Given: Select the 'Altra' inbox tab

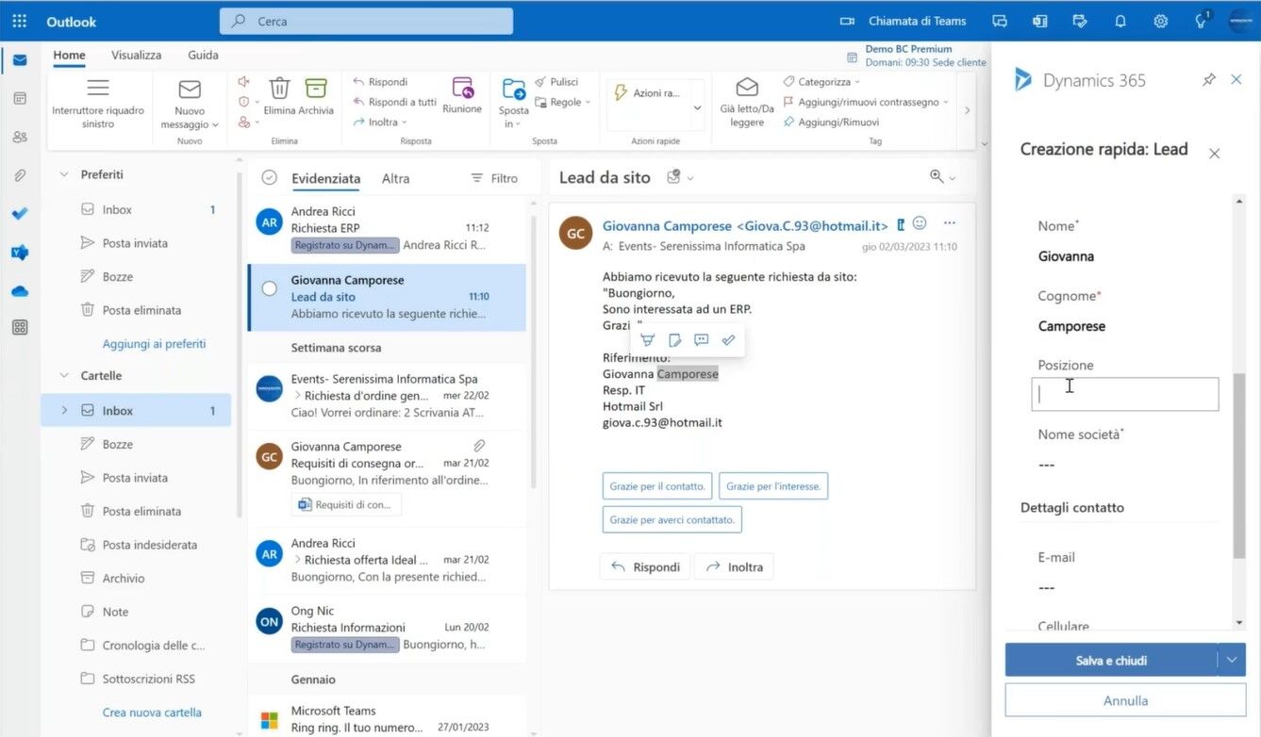Looking at the screenshot, I should [395, 177].
